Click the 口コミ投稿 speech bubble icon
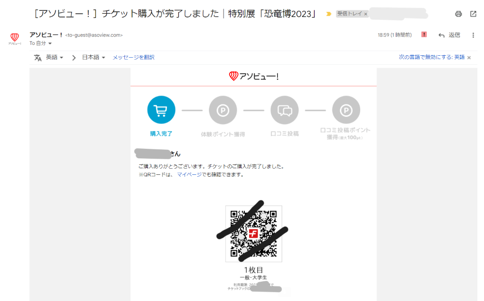The height and width of the screenshot is (301, 484). tap(285, 110)
